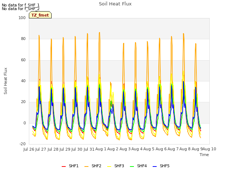
Task: Click the Jul 31 x-axis tick label
Action: tap(89, 149)
